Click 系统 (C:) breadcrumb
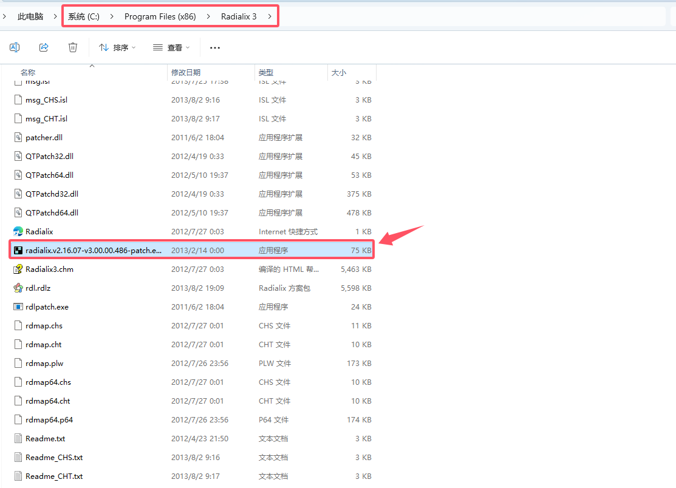Image resolution: width=676 pixels, height=488 pixels. point(84,16)
